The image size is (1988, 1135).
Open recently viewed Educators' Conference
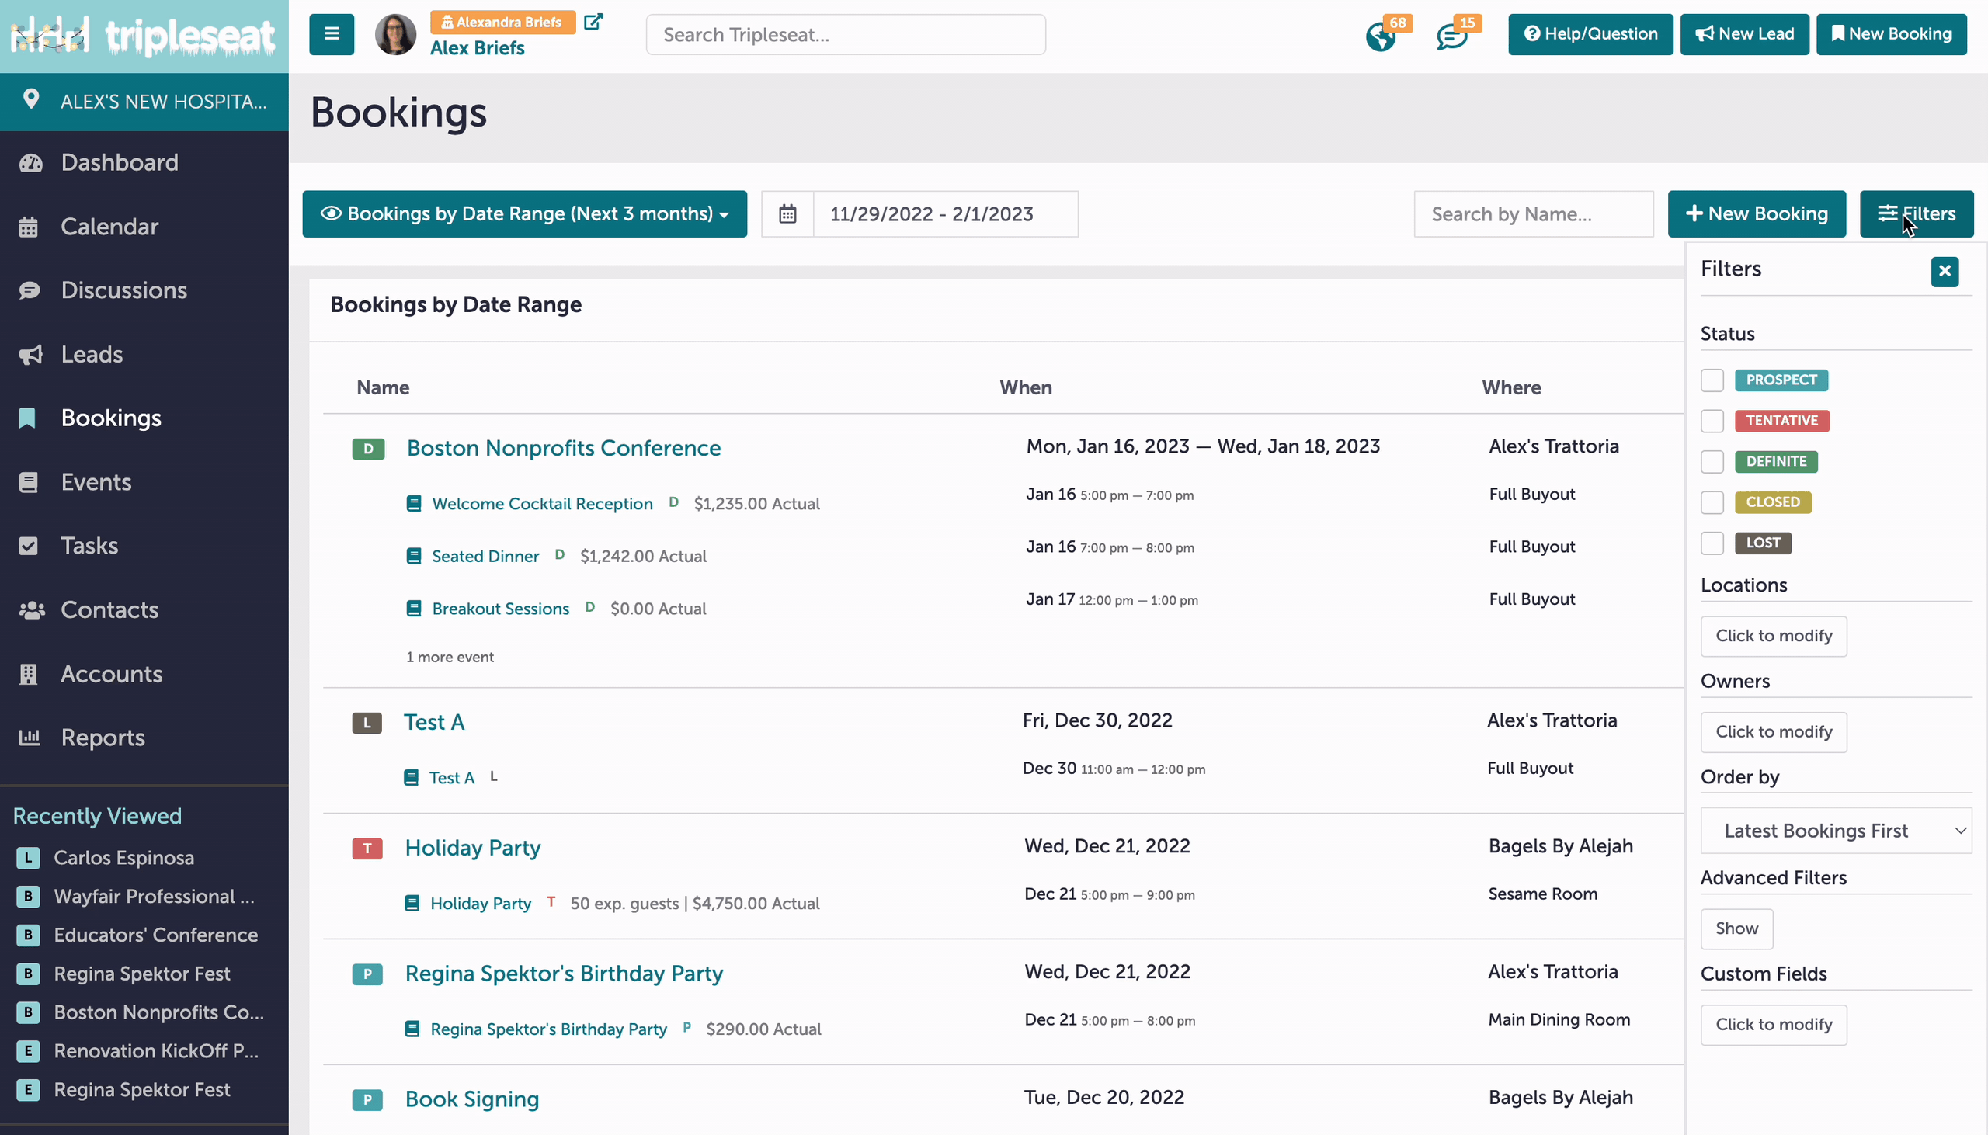coord(155,935)
